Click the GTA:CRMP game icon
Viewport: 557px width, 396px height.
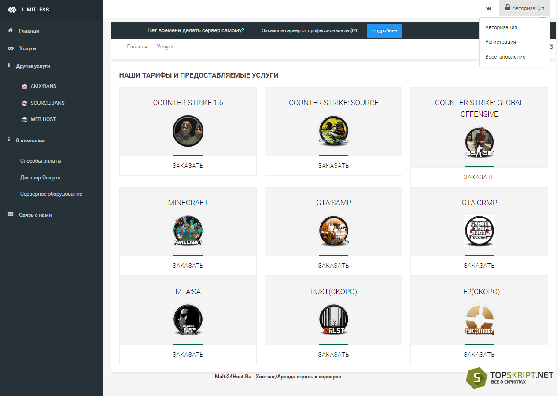tap(480, 231)
